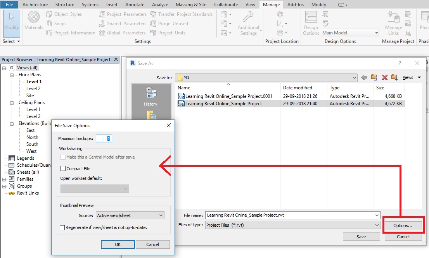The image size is (429, 258).
Task: Open the Thumbnail Preview Source dropdown
Action: (130, 215)
